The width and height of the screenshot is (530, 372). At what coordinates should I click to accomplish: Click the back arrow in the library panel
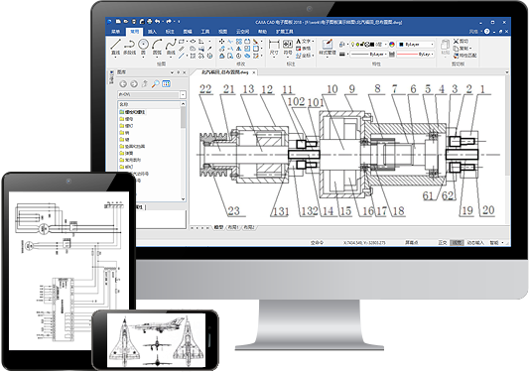tap(123, 83)
